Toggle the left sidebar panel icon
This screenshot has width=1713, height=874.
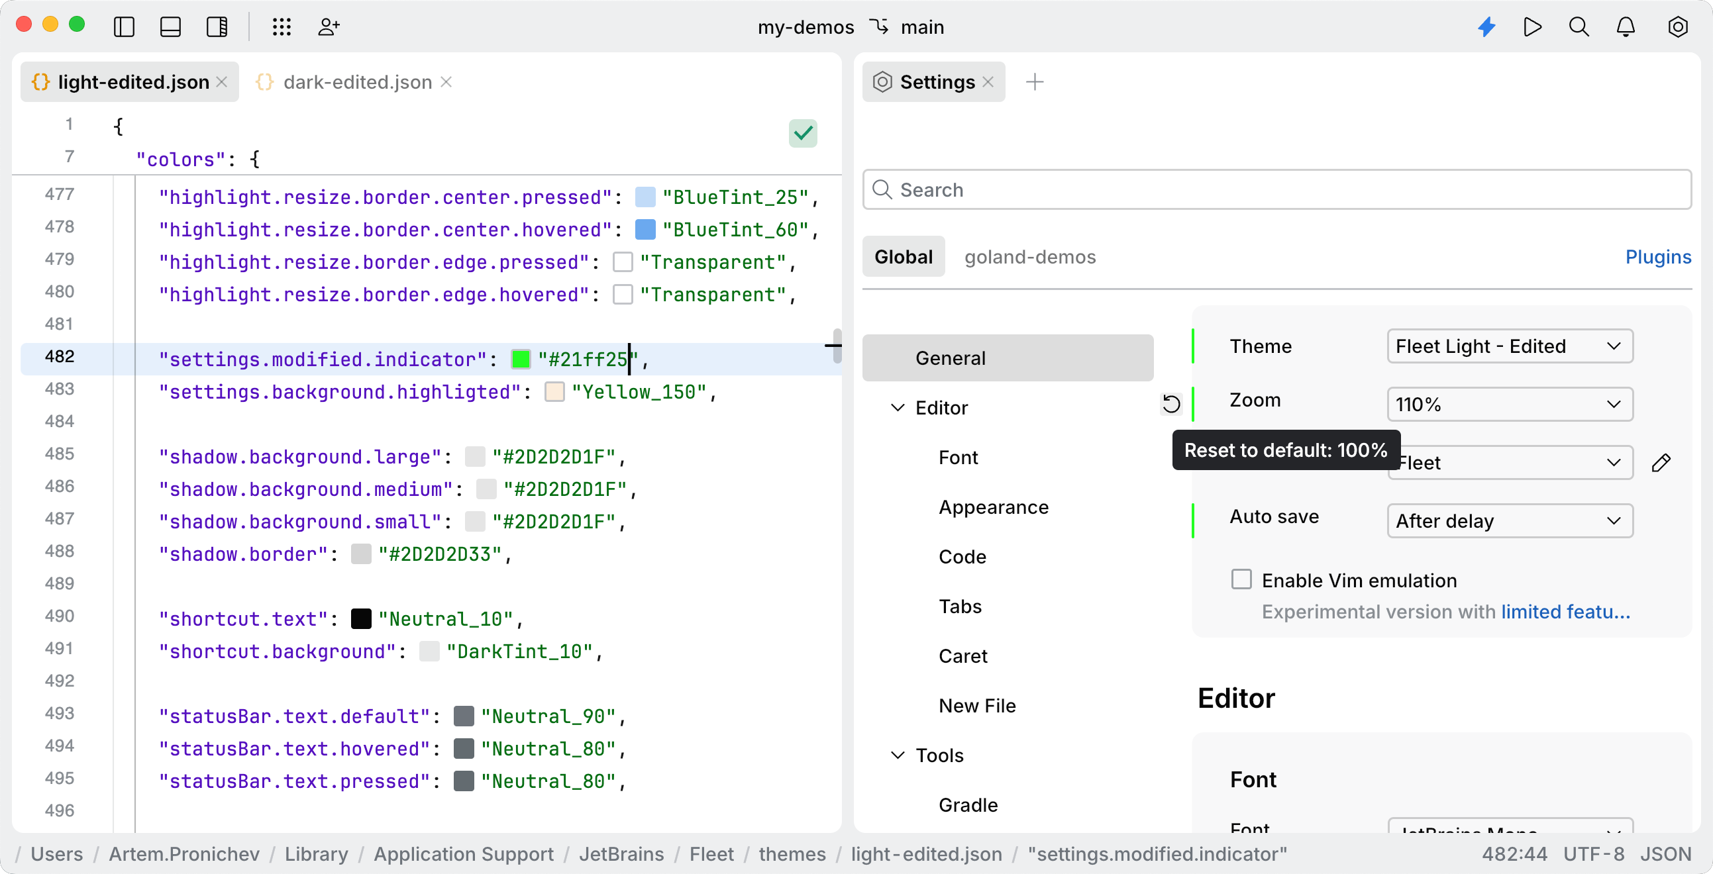[x=125, y=27]
